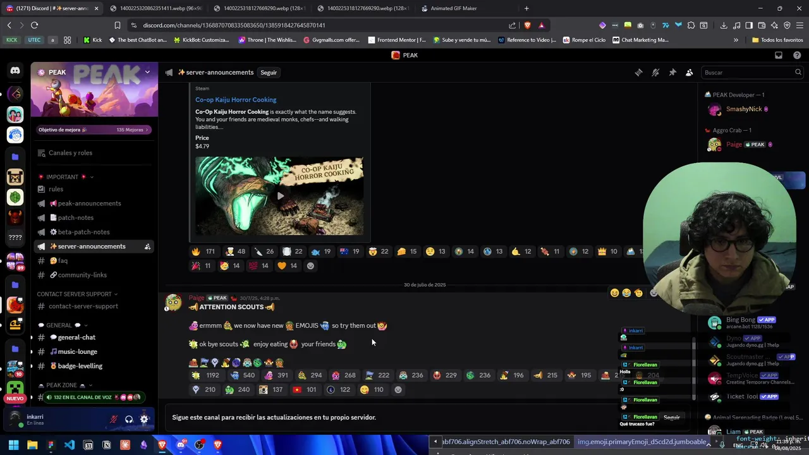Open user settings gear icon
The width and height of the screenshot is (809, 455).
coord(144,419)
